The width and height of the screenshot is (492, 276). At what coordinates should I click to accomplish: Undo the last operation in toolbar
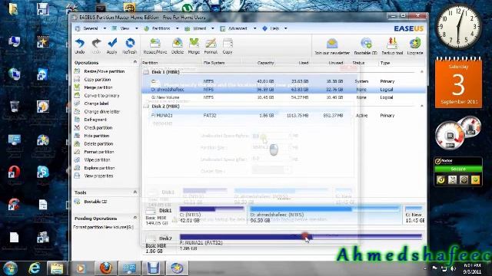tap(80, 46)
